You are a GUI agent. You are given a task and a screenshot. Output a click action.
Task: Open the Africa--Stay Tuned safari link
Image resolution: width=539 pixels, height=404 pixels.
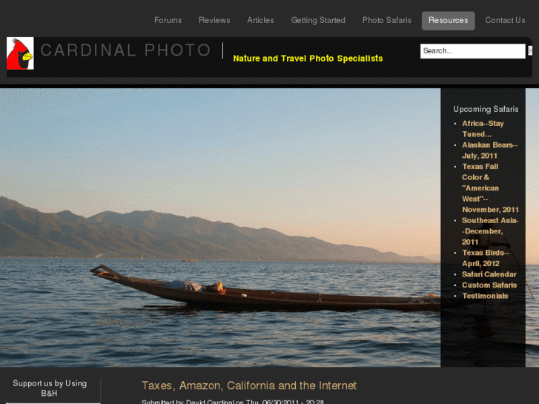483,128
